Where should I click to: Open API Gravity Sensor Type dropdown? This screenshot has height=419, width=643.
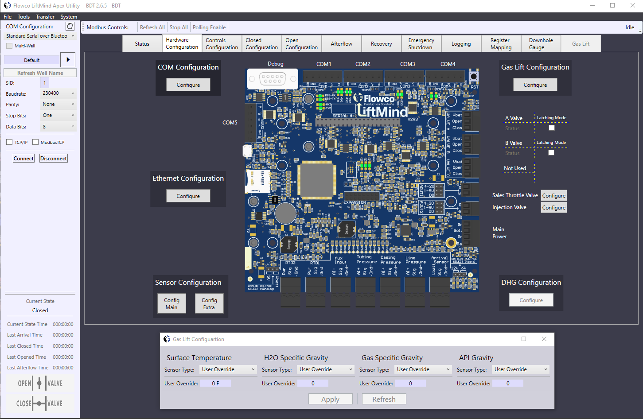(521, 369)
